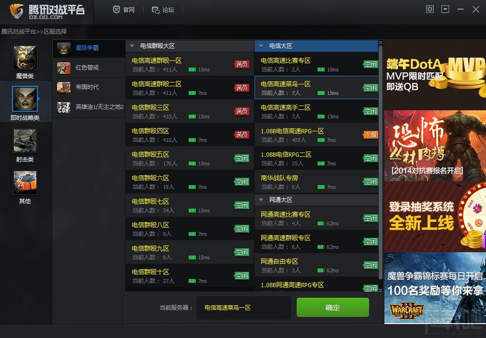The image size is (486, 338).
Task: Click the Tencent battle platform logo
Action: tap(47, 12)
